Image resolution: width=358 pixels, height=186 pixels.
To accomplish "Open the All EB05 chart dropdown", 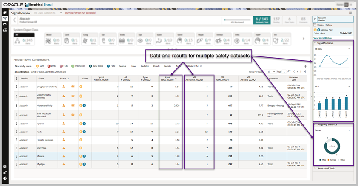I will [x=349, y=49].
